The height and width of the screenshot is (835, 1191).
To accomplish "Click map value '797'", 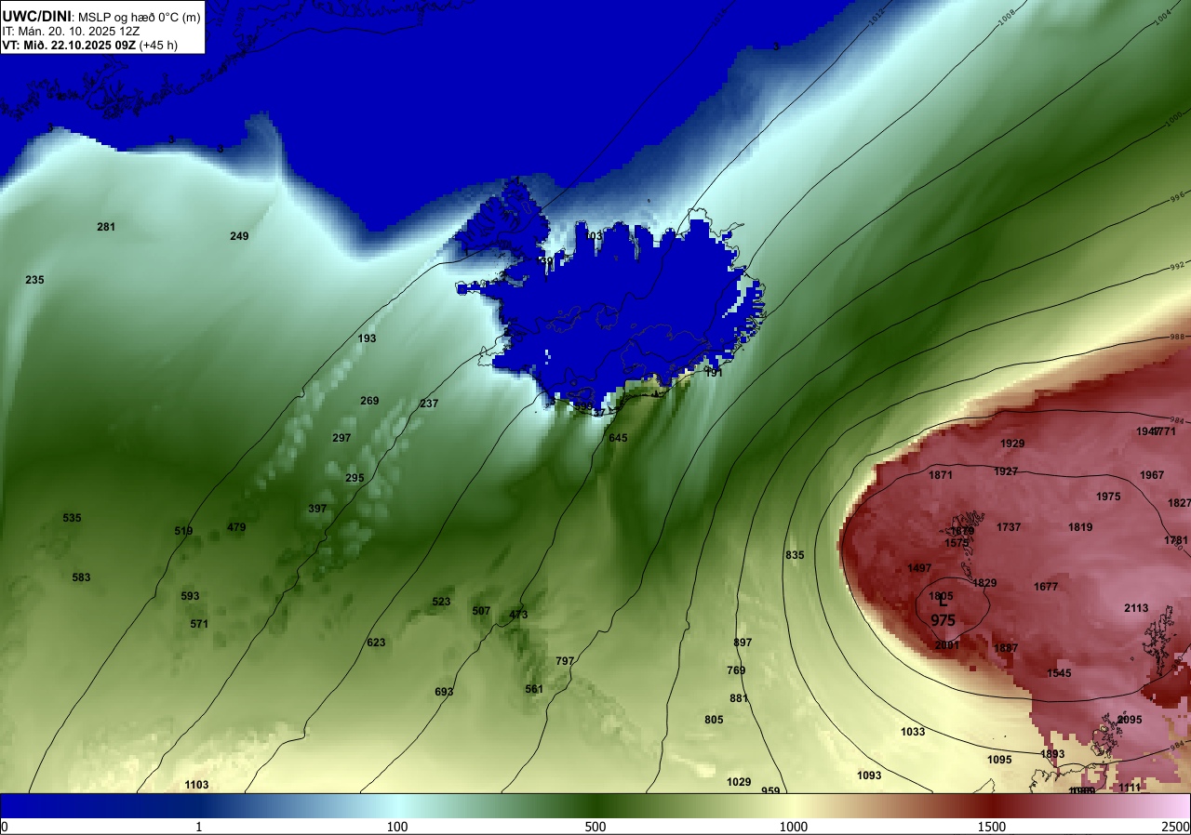I will (565, 661).
